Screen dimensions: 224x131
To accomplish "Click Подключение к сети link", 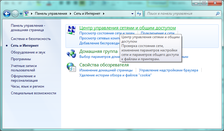I will (x=158, y=33).
